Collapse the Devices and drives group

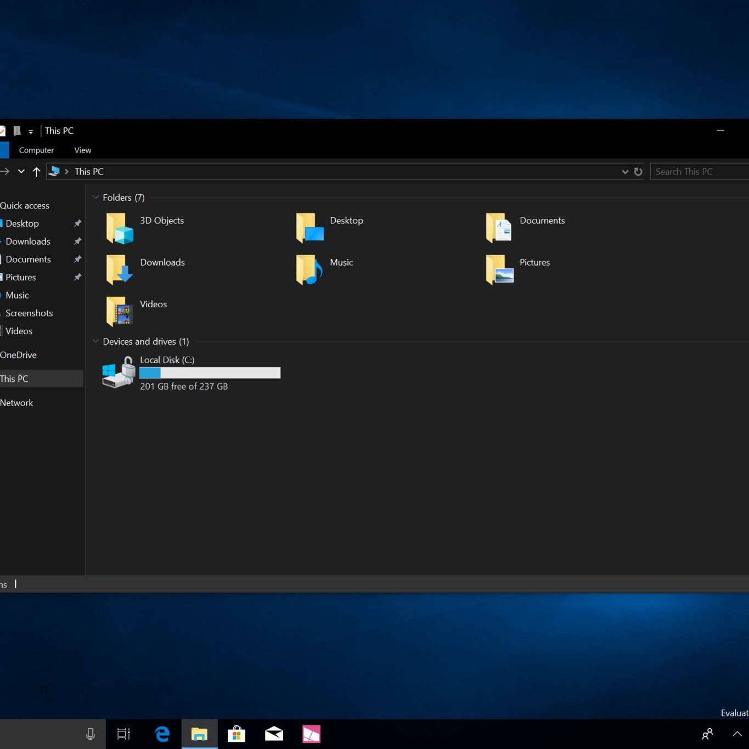click(x=96, y=341)
